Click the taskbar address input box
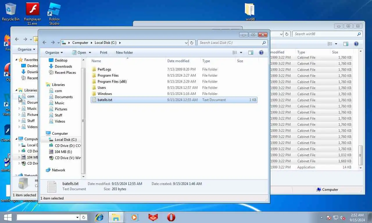This screenshot has width=372, height=223. 46,217
